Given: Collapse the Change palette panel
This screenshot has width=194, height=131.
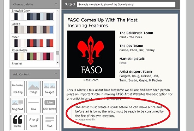Looking at the screenshot, I should (x=56, y=4).
